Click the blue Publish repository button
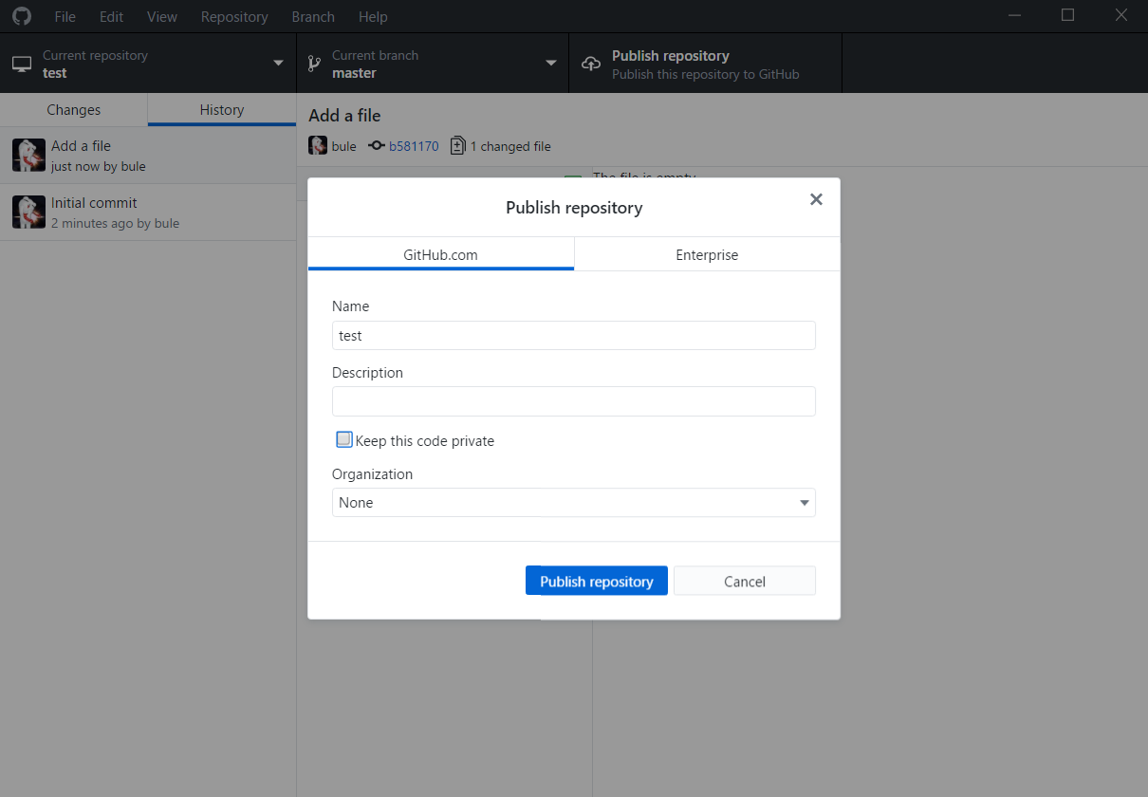 [597, 581]
